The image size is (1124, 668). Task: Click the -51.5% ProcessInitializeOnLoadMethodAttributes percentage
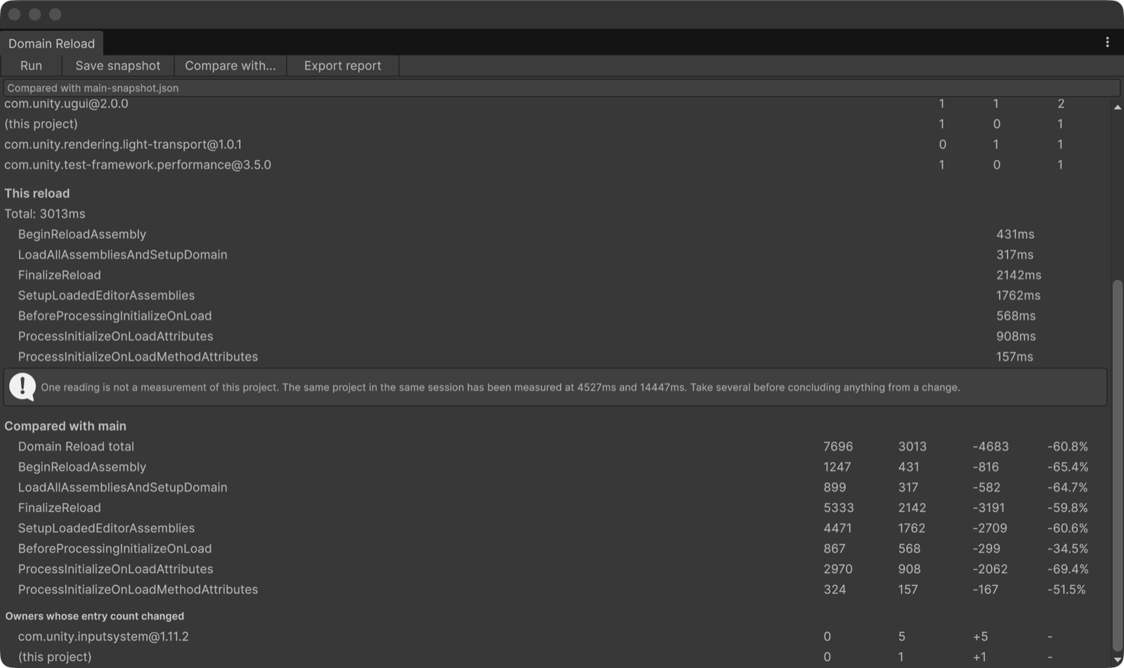coord(1066,589)
